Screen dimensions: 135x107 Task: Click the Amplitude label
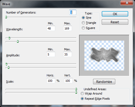pyautogui.click(x=13, y=55)
